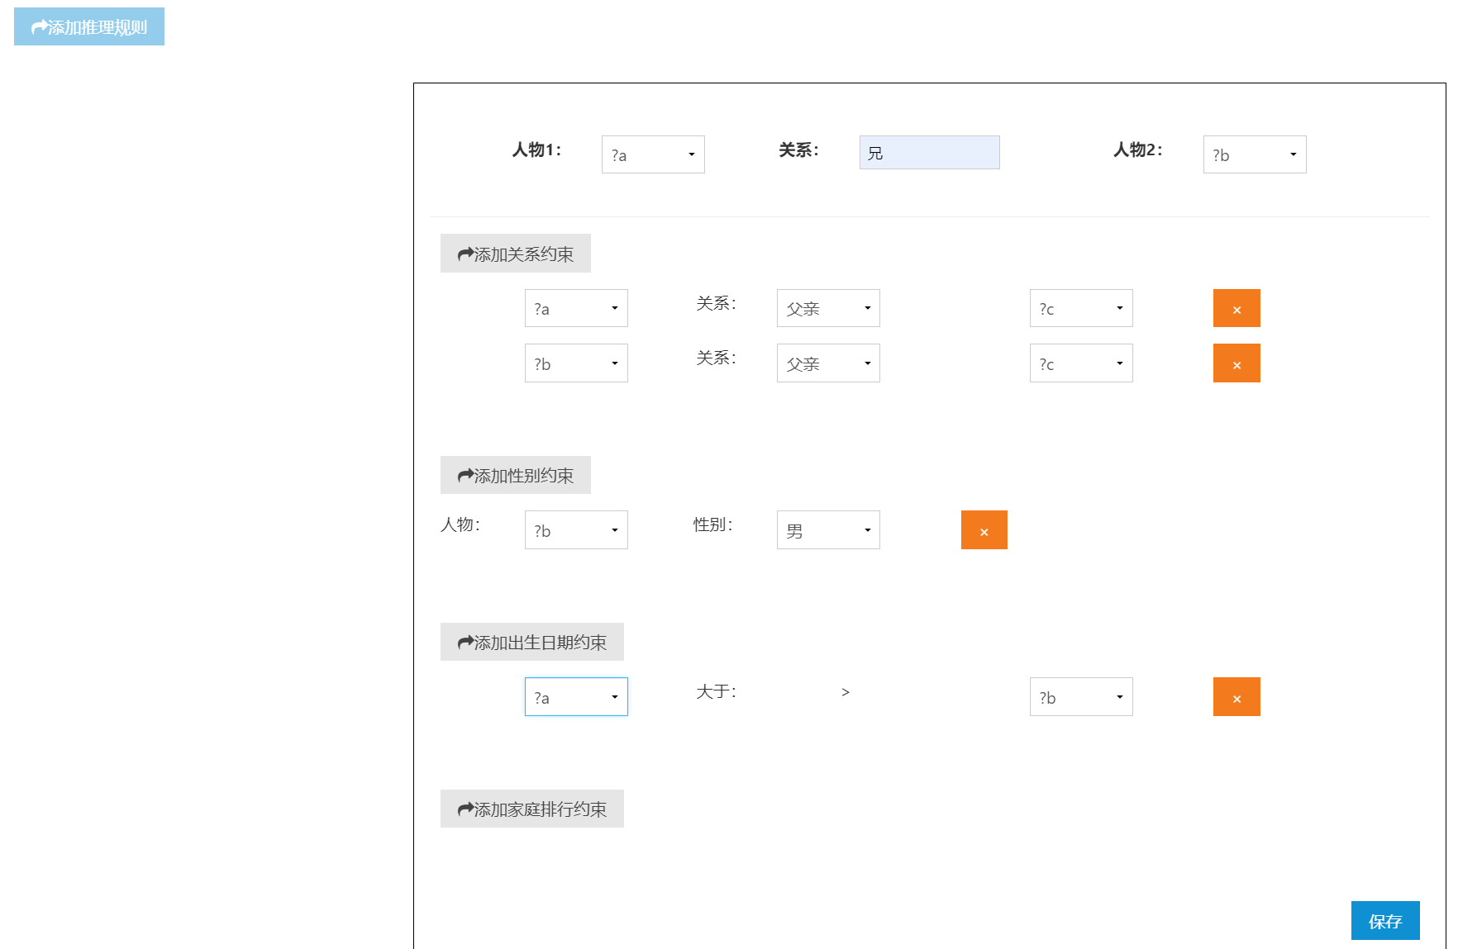Open the ?a dropdown in first relation constraint
This screenshot has width=1458, height=949.
pyautogui.click(x=576, y=308)
